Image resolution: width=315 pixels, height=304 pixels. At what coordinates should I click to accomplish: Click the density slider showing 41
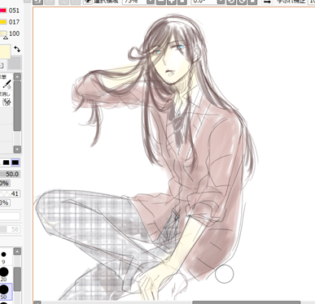coord(10,193)
